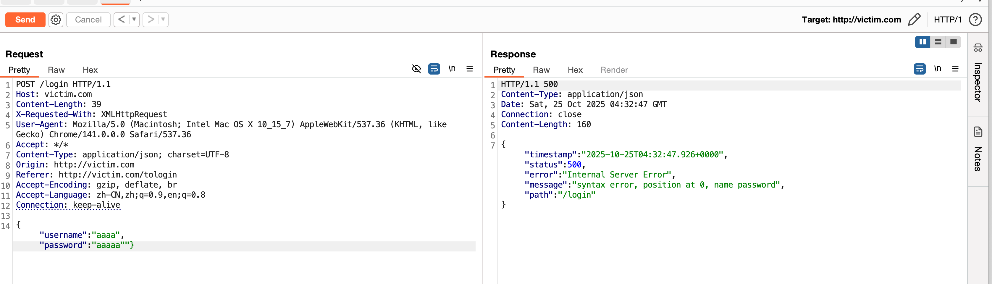Open the Inspector side panel
Viewport: 992px width, 284px height.
(x=978, y=75)
